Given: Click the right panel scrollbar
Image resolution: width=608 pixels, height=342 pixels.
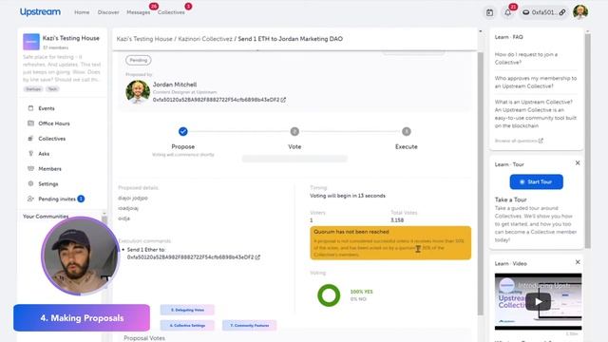Looking at the screenshot, I should click(588, 141).
